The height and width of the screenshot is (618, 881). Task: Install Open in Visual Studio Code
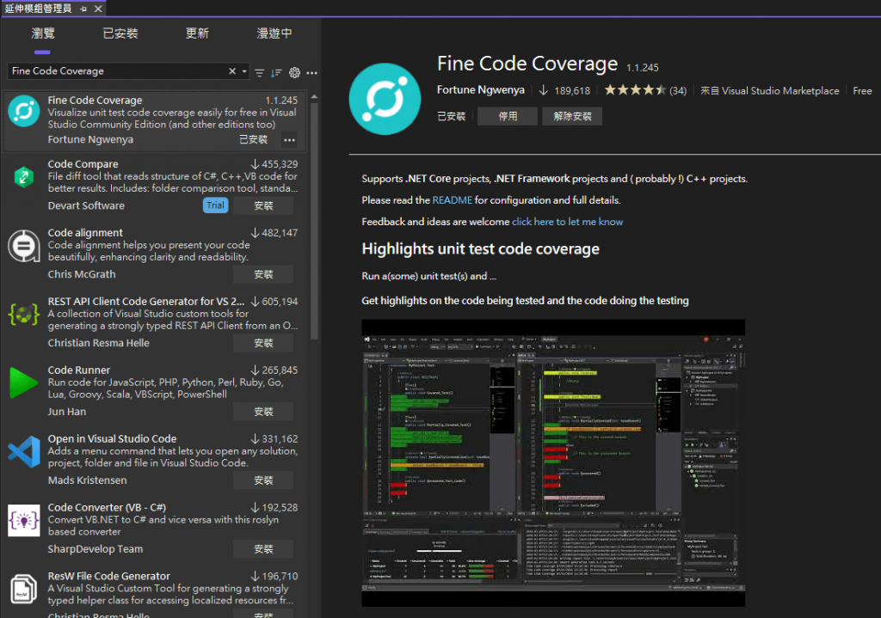[x=263, y=480]
